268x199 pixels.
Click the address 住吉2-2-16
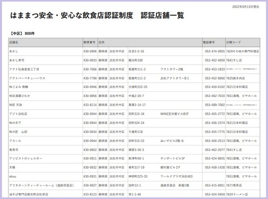click(x=136, y=51)
